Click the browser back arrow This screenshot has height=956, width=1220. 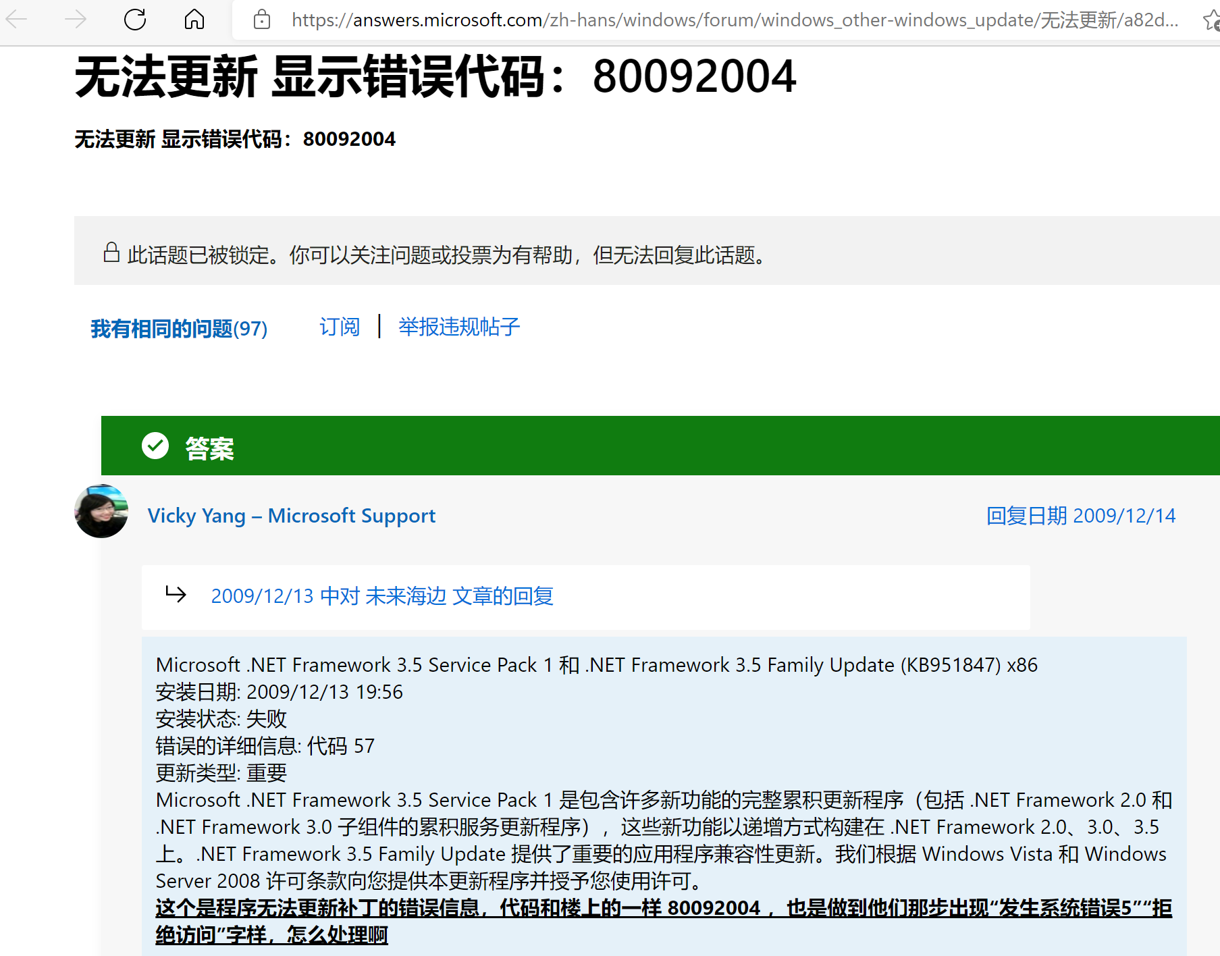tap(16, 19)
